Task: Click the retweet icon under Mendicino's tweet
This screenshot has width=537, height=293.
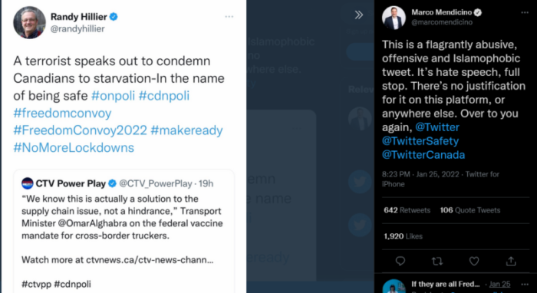Action: (437, 261)
